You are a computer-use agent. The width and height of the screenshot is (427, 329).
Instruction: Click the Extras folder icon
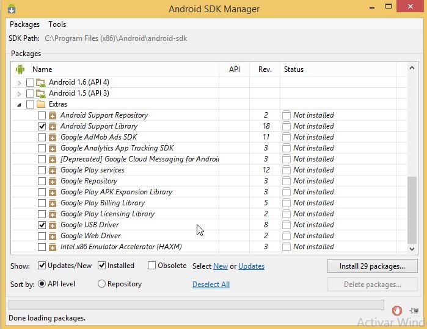41,104
